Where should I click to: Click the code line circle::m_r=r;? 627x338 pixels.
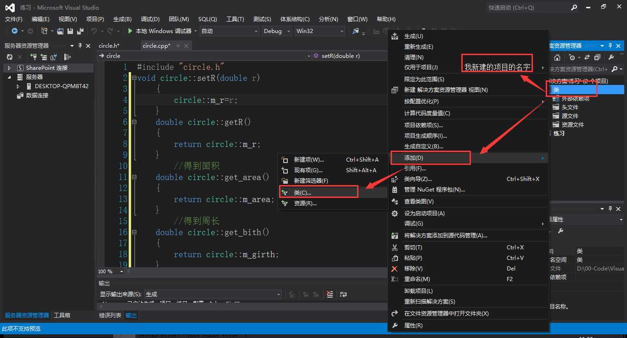(206, 100)
